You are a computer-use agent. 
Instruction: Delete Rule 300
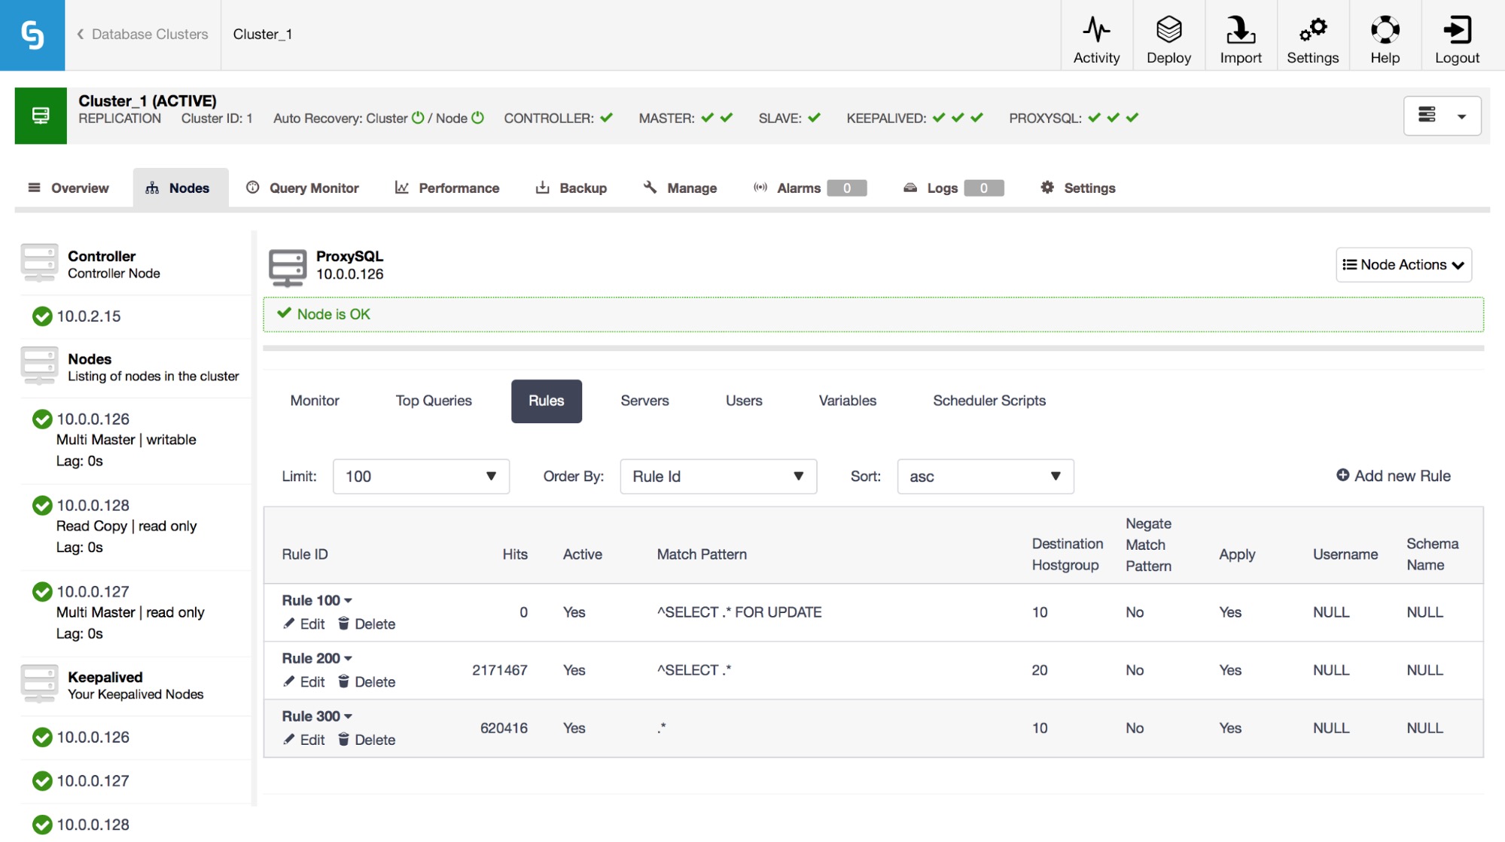pyautogui.click(x=366, y=740)
